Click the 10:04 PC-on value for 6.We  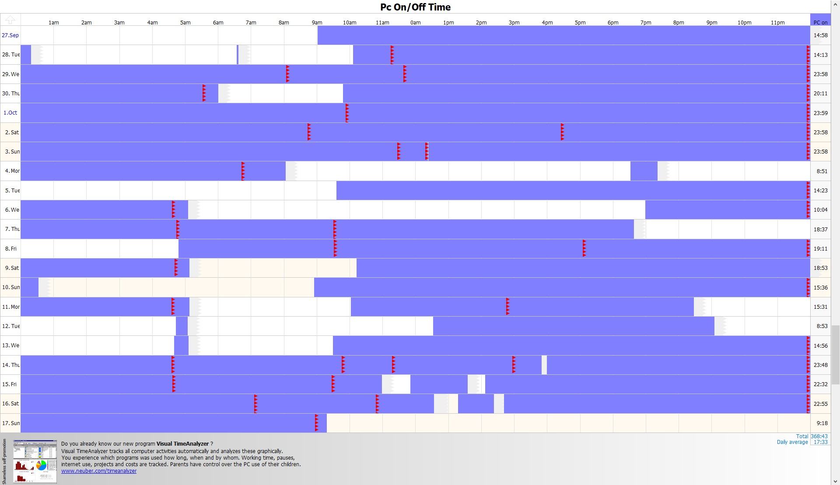[820, 210]
